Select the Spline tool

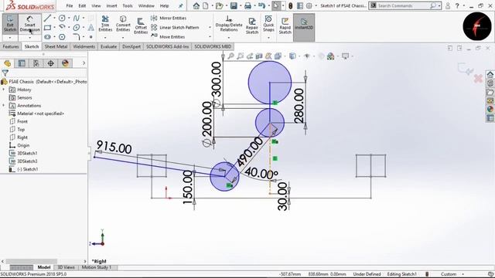(x=76, y=18)
